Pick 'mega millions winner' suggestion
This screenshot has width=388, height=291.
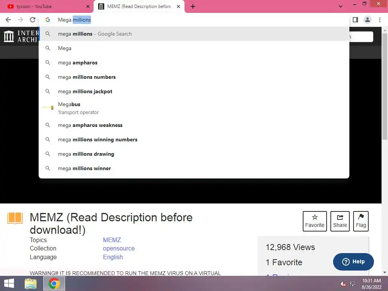tap(194, 168)
